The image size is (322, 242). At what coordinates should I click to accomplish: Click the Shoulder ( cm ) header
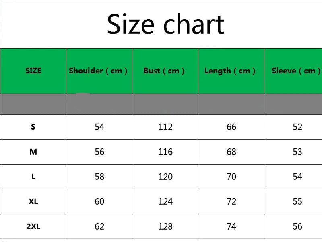point(98,71)
